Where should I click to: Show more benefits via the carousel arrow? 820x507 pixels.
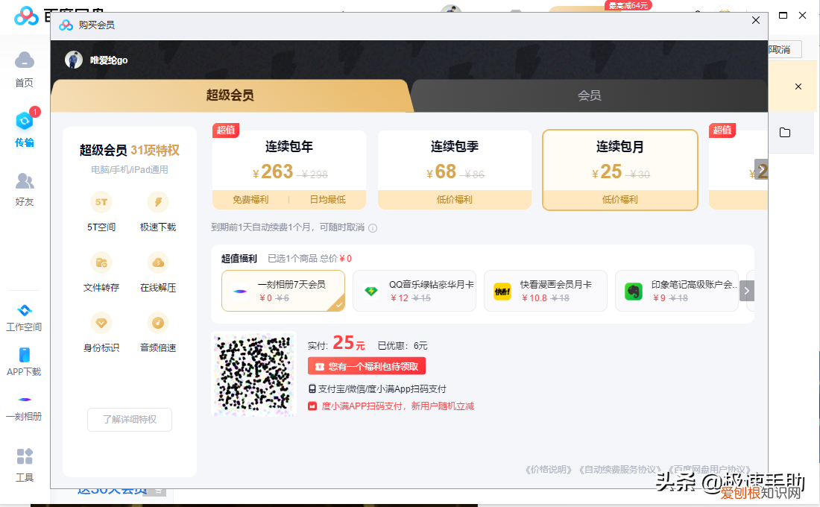coord(746,291)
